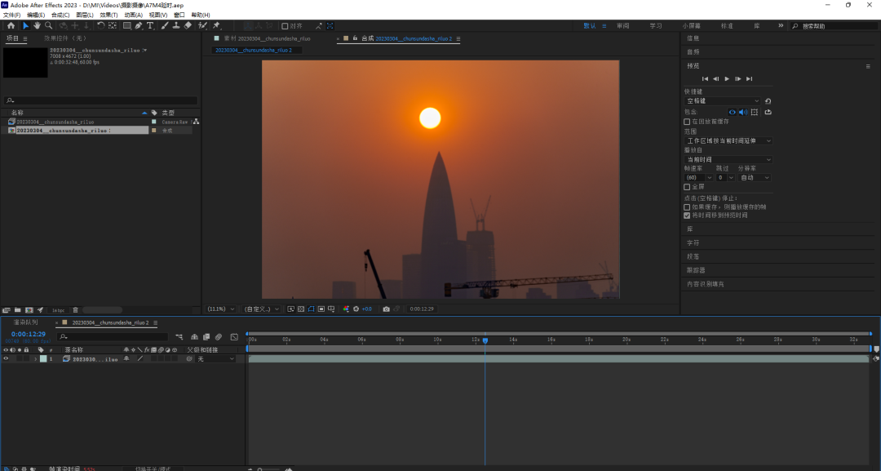Open the 空格键 shortcut dropdown
The width and height of the screenshot is (881, 471).
[x=723, y=101]
